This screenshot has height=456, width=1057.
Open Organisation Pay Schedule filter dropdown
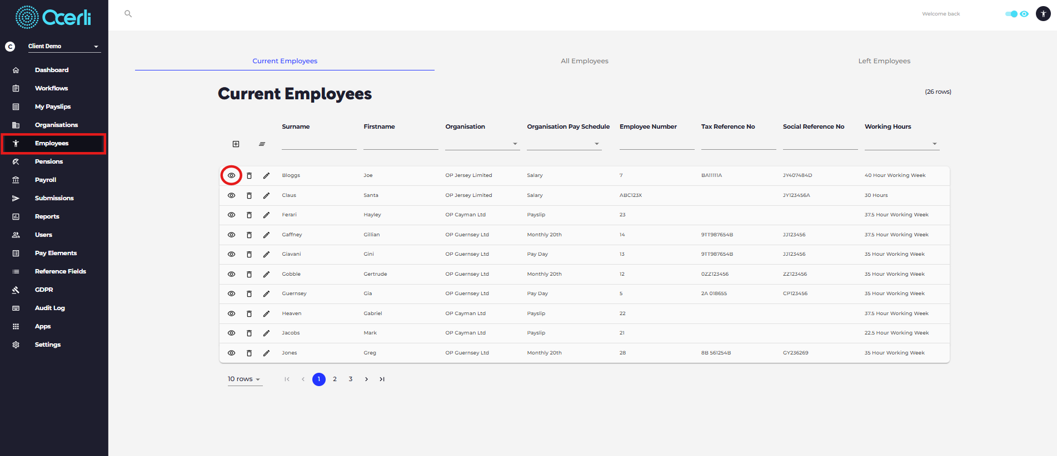point(564,144)
